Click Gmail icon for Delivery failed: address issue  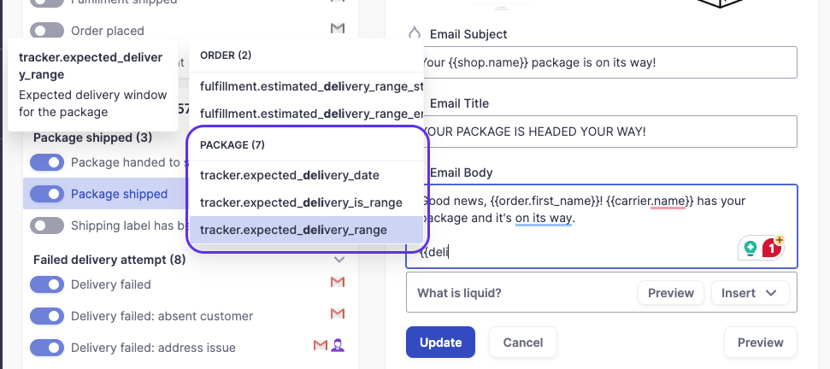coord(321,346)
